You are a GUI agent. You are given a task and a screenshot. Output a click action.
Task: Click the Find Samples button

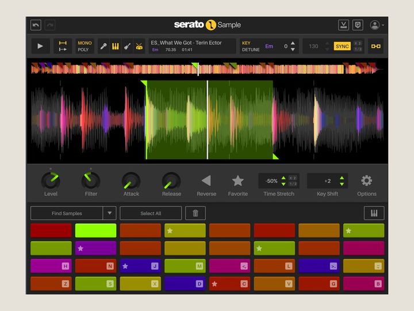tap(67, 213)
